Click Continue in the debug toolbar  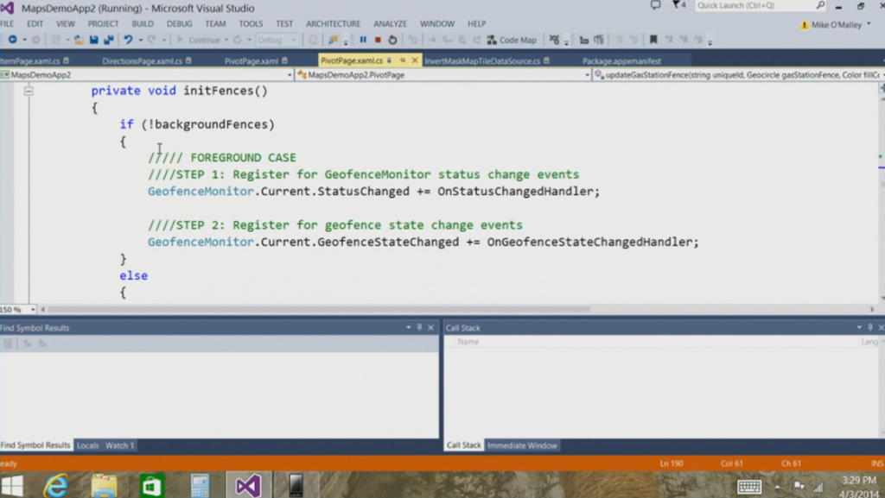[199, 40]
